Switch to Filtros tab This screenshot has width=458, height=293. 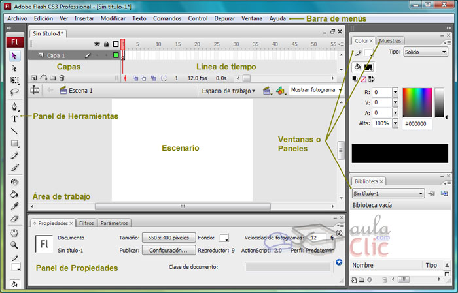tap(86, 223)
